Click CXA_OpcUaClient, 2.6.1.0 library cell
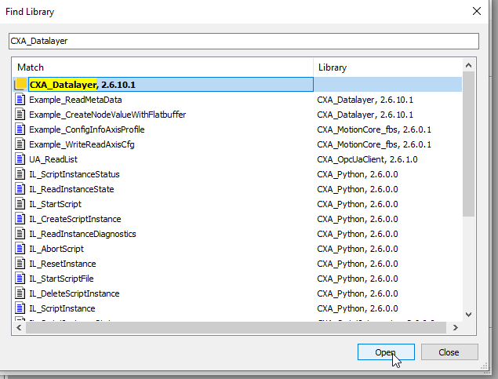Screen dimensions: 498x379 coord(367,159)
